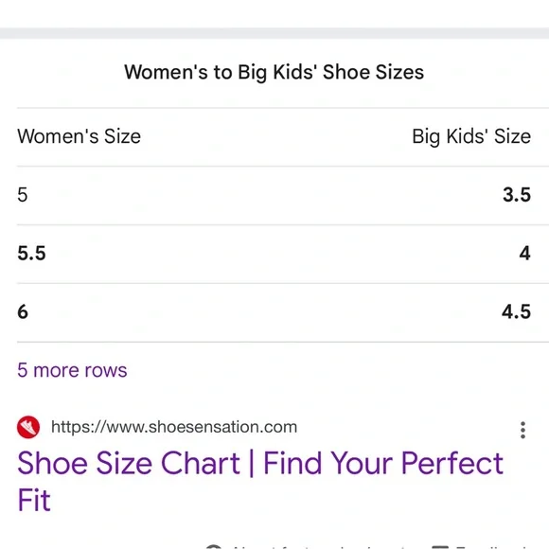Select the 'Women's to Big Kids' Shoe Sizes' heading
Viewport: 549px width, 549px height.
[x=274, y=72]
